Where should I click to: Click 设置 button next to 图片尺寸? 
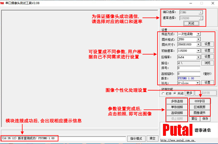tap(207, 44)
